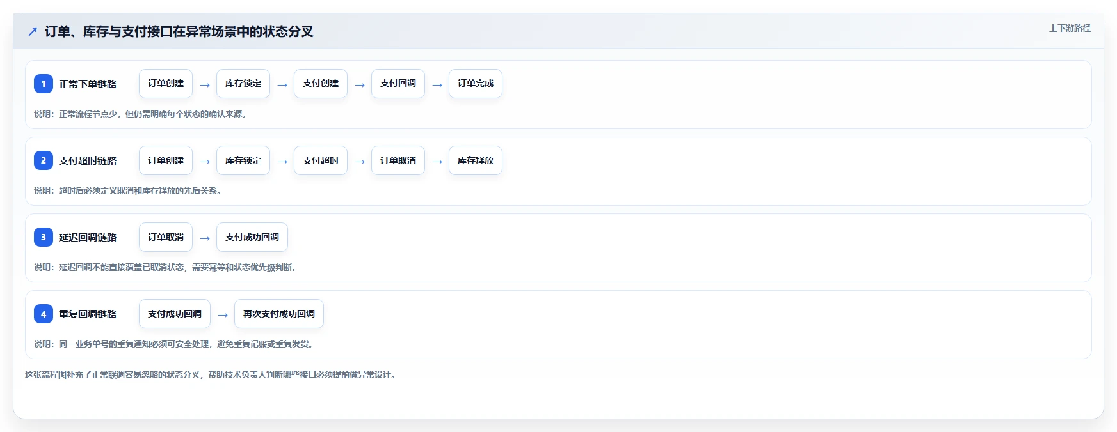This screenshot has height=432, width=1117.
Task: Click the 重复回调链路 row title
Action: (x=88, y=314)
